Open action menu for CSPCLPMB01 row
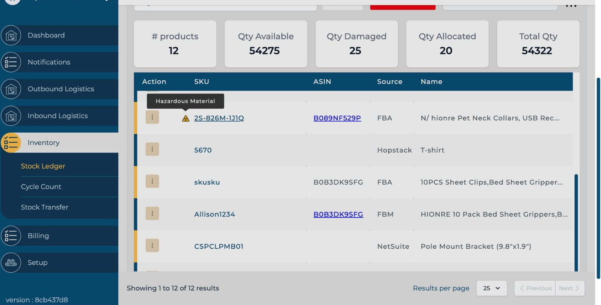The width and height of the screenshot is (601, 305). (x=152, y=246)
